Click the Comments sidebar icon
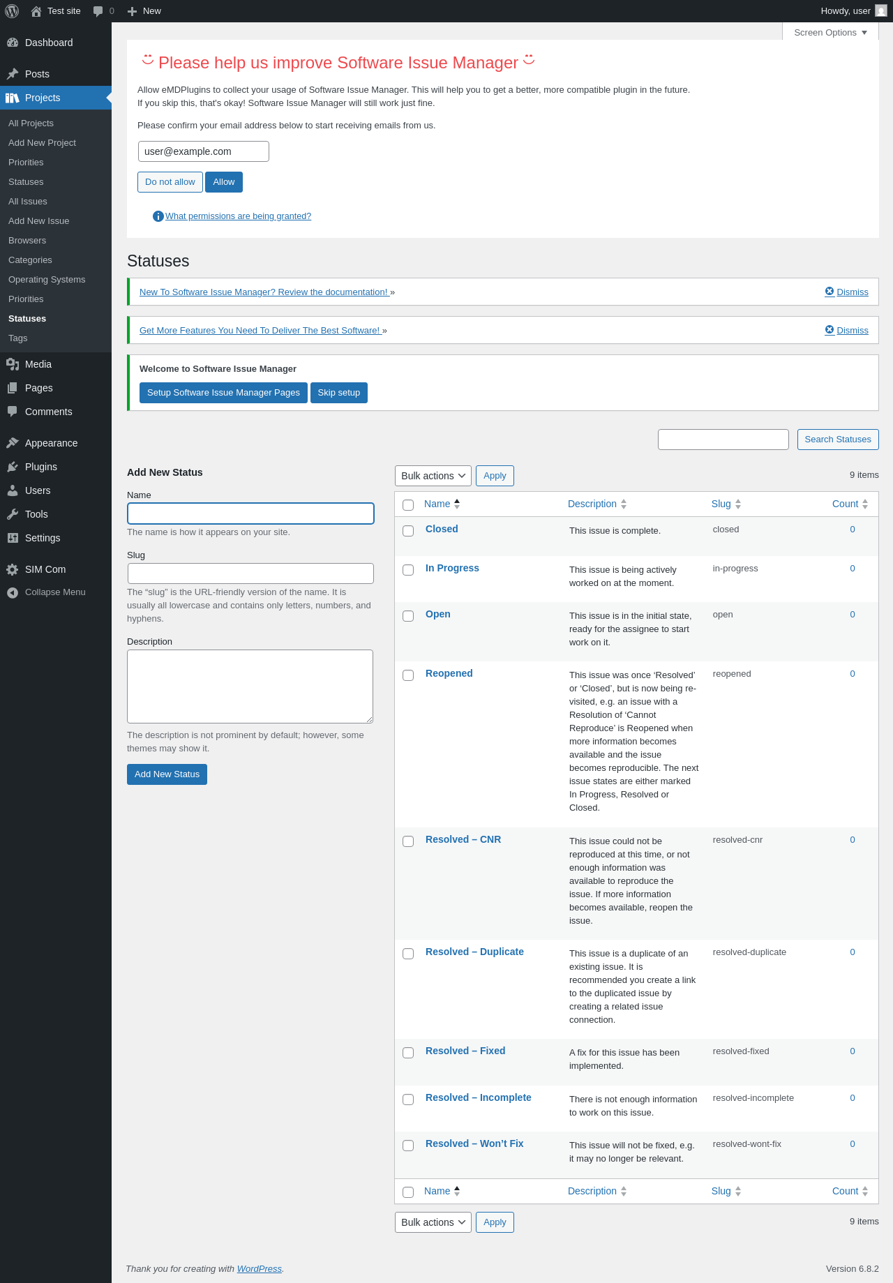This screenshot has width=893, height=1283. point(13,412)
